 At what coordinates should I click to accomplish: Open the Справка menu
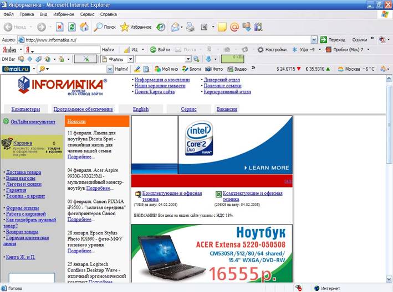pyautogui.click(x=109, y=14)
